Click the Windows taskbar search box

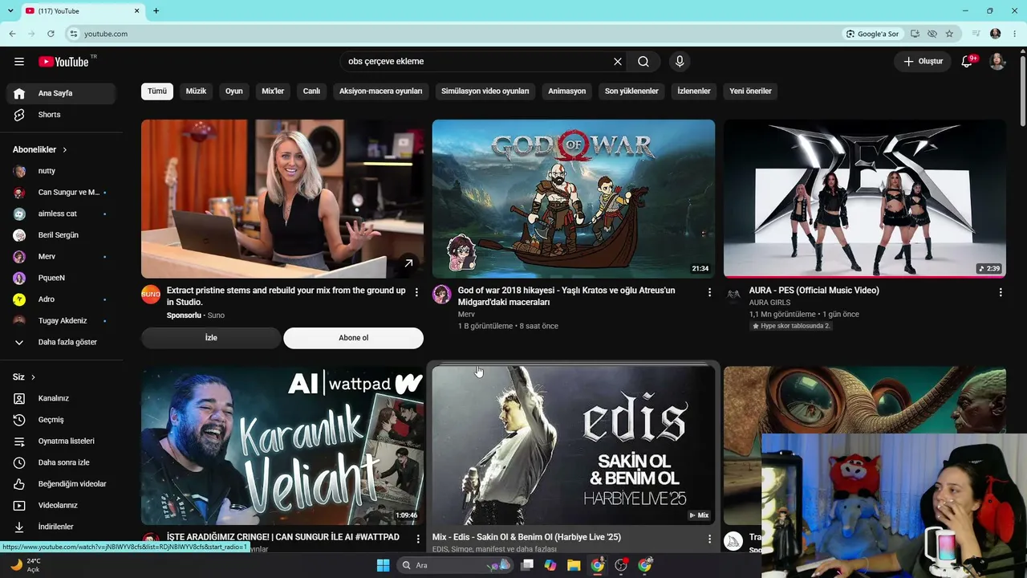(x=455, y=565)
